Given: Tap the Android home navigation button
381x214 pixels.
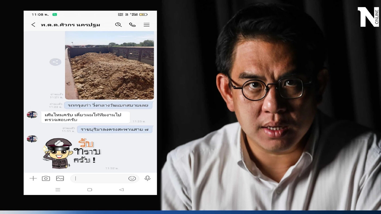Looking at the screenshot, I should click(90, 190).
